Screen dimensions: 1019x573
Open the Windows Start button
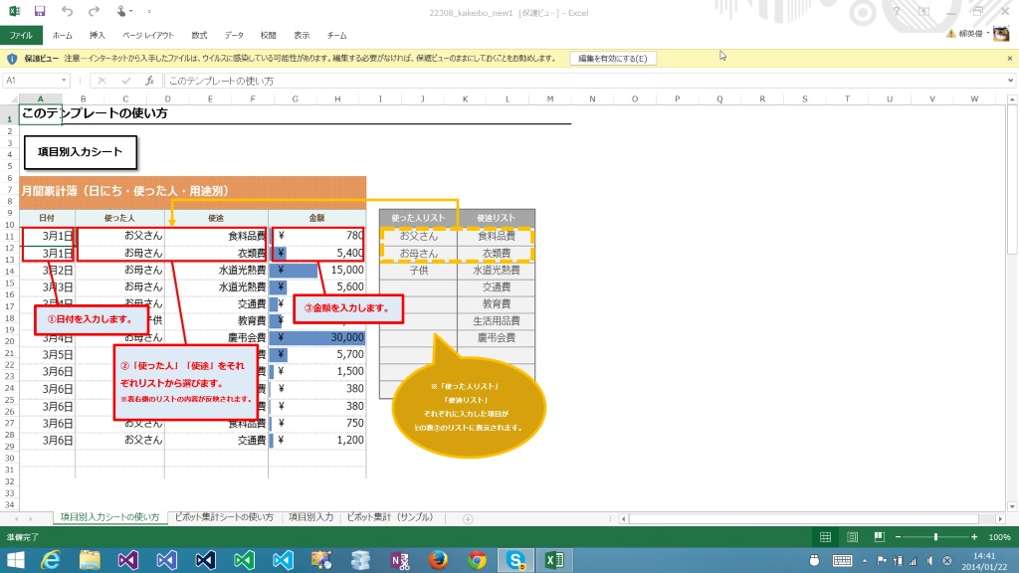pyautogui.click(x=14, y=560)
